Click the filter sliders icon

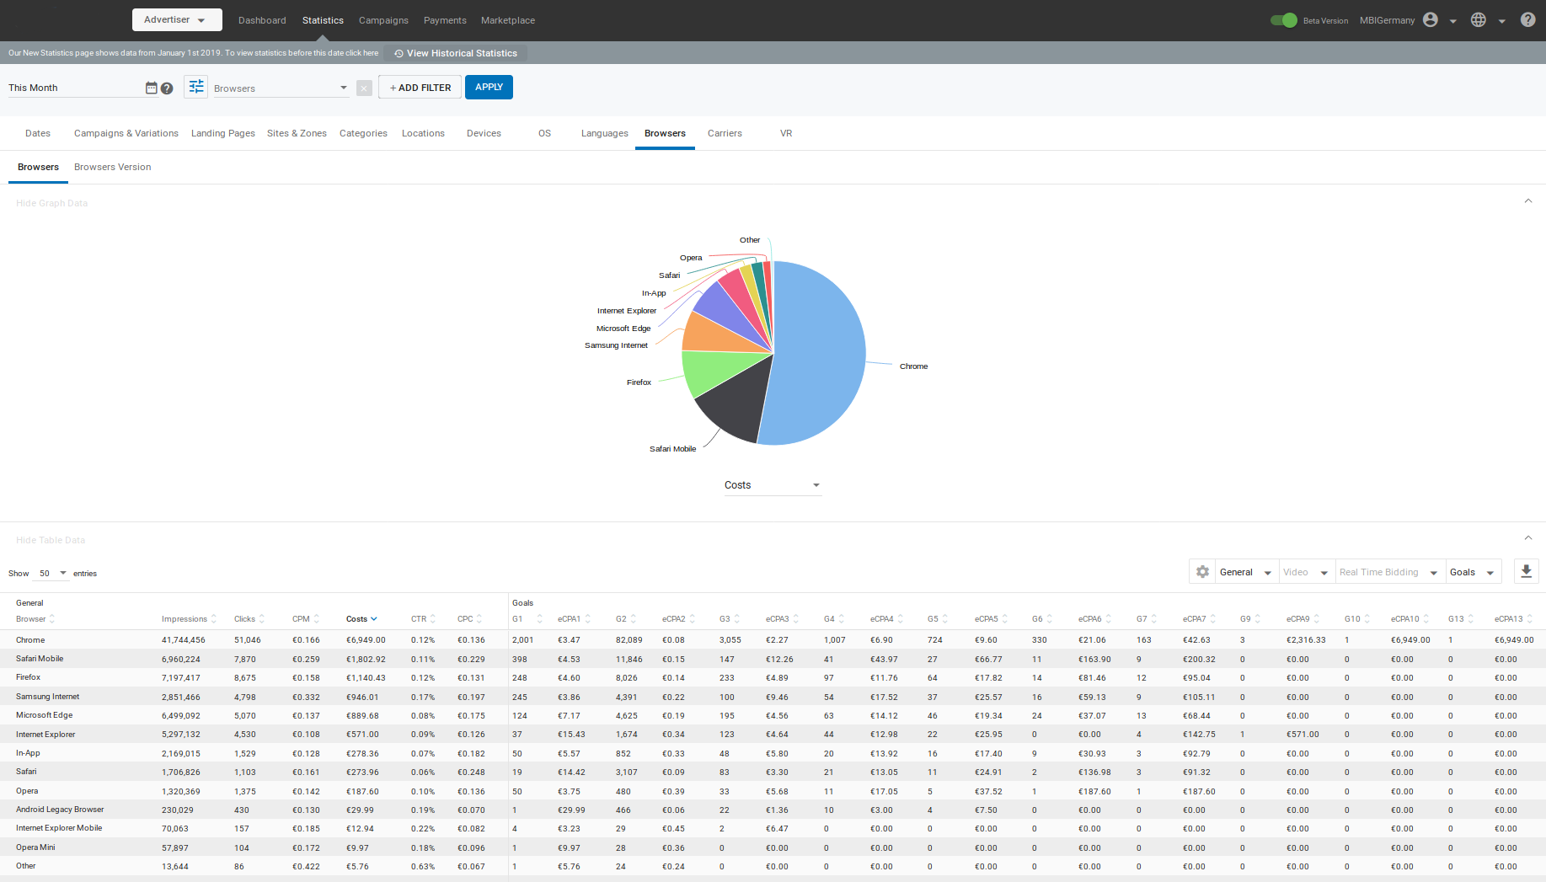pyautogui.click(x=196, y=87)
